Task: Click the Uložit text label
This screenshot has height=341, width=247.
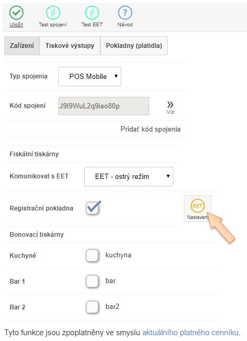Action: pos(16,25)
